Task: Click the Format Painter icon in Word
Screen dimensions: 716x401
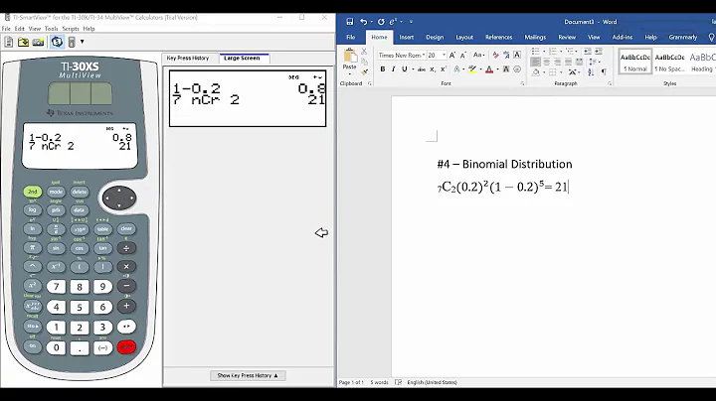Action: click(x=364, y=72)
